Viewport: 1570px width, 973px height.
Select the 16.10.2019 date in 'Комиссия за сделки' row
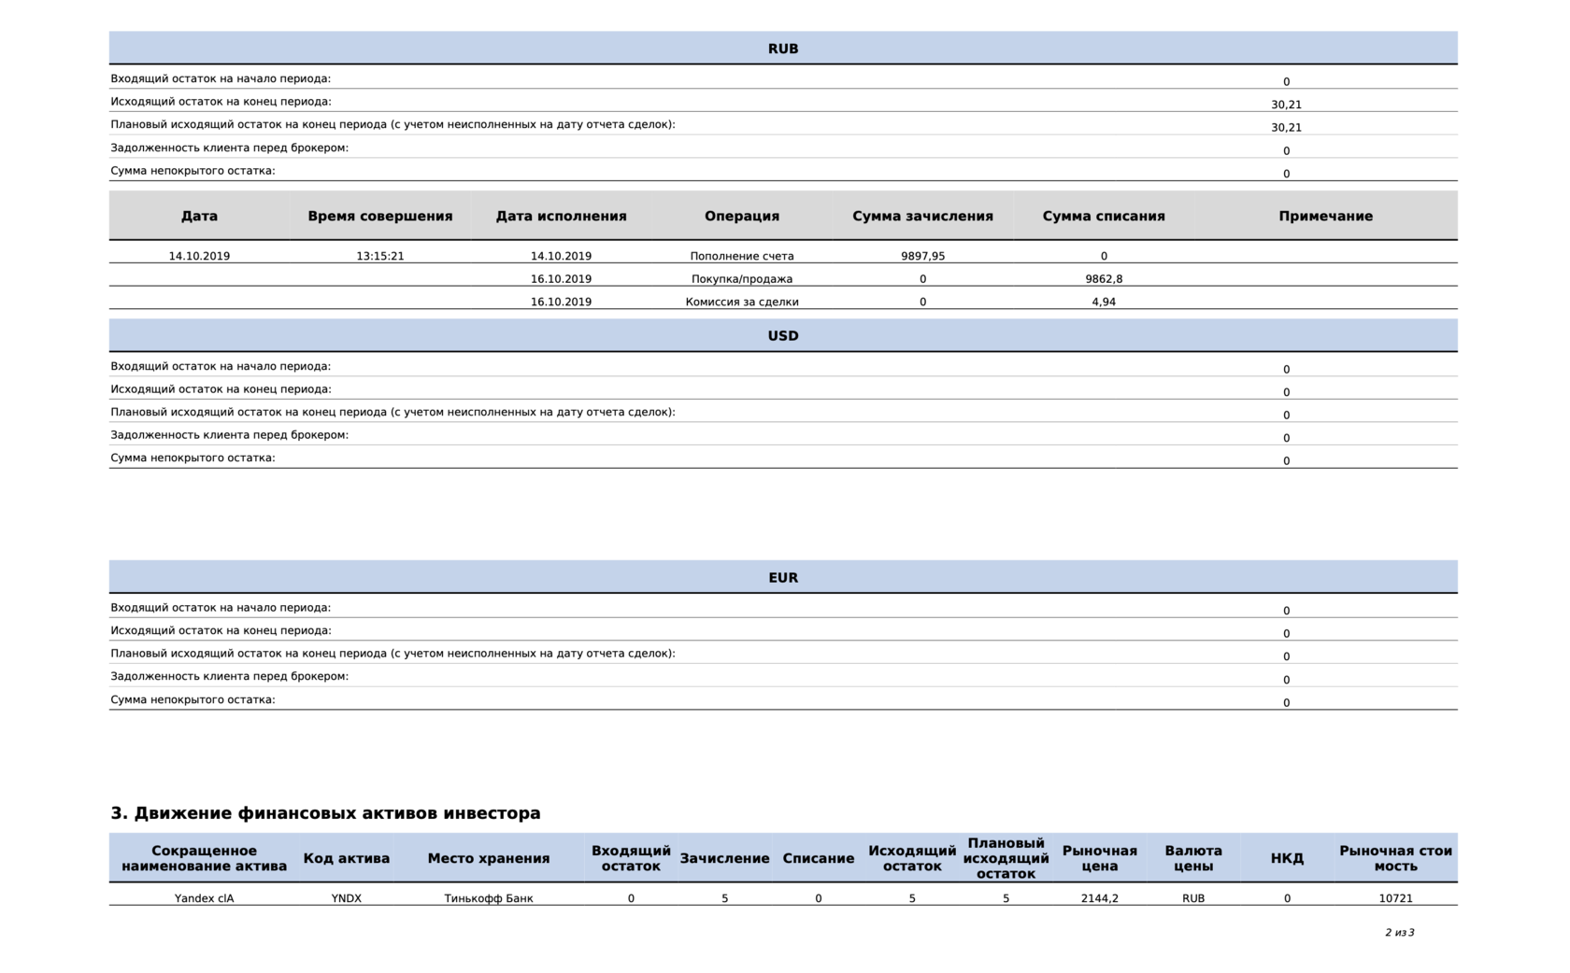tap(561, 302)
